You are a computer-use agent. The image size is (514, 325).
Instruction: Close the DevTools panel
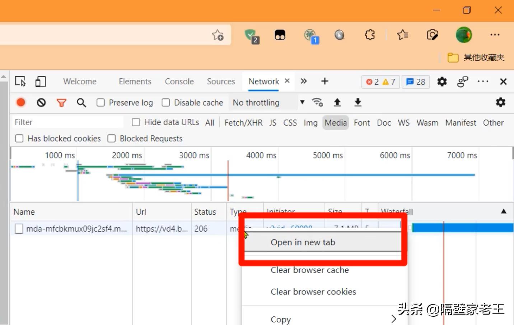tap(503, 82)
